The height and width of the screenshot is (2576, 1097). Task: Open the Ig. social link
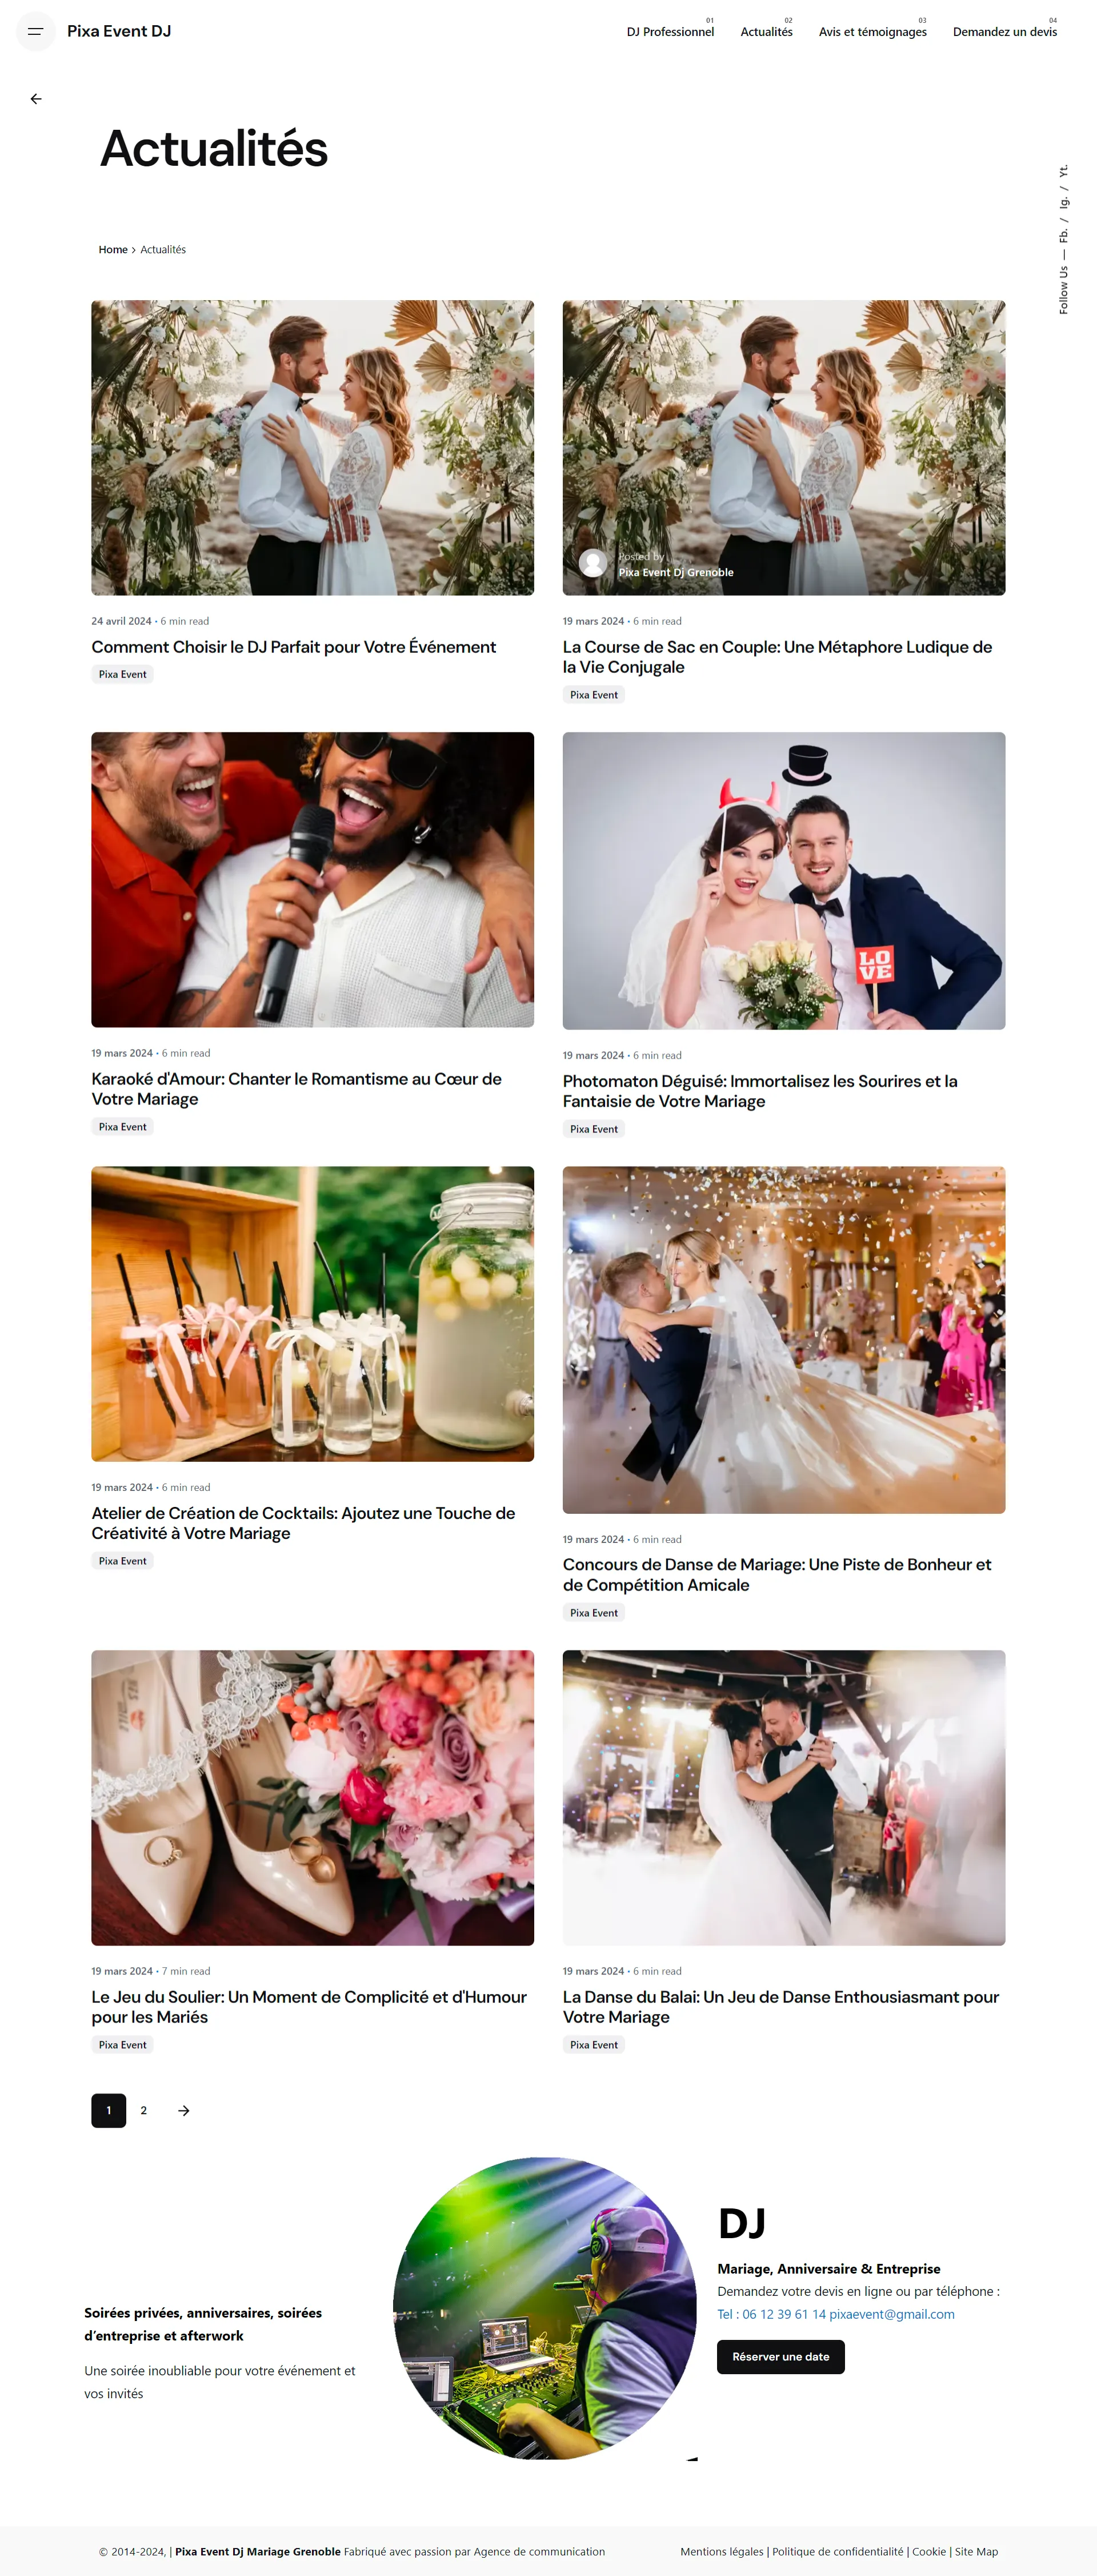tap(1064, 202)
